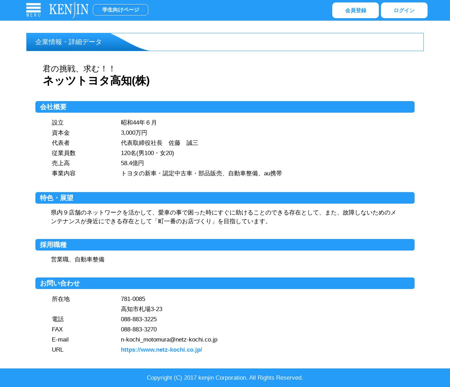Click the value 3,000万円

pyautogui.click(x=134, y=133)
